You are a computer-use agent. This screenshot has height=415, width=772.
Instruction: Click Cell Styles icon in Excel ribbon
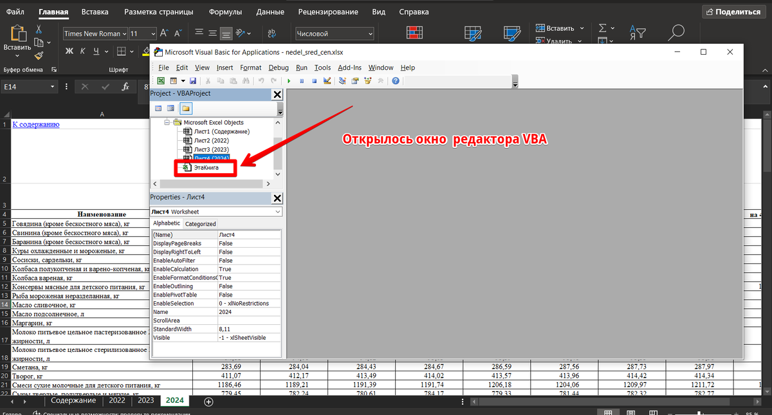(513, 33)
